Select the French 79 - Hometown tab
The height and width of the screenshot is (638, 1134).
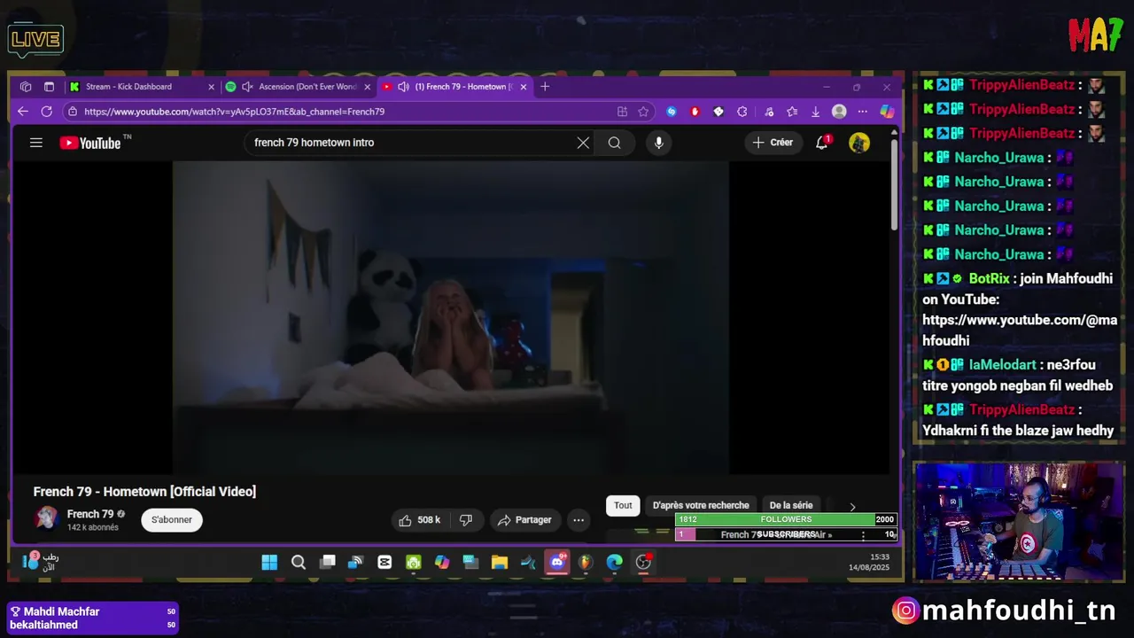tap(454, 87)
